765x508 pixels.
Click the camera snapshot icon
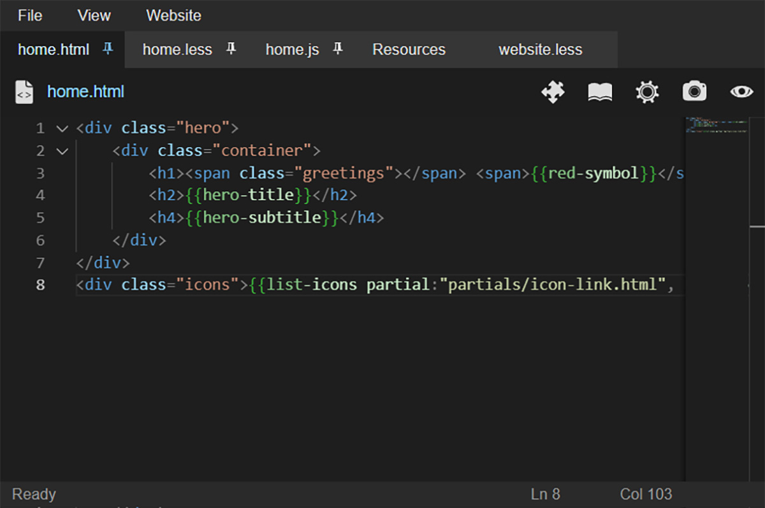coord(694,92)
